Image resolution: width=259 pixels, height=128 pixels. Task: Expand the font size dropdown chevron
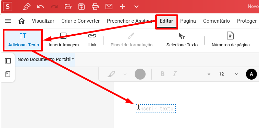click(x=236, y=74)
